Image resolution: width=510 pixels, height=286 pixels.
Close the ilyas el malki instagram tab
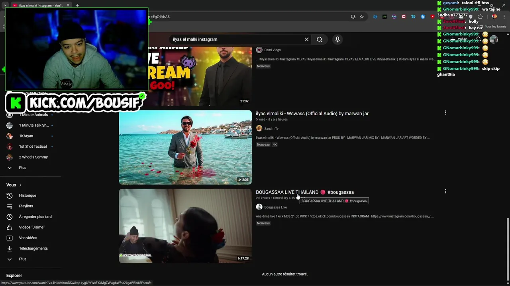click(x=68, y=5)
